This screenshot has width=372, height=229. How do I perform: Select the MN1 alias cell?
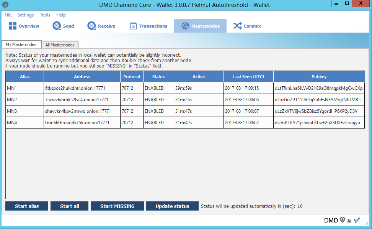click(x=24, y=88)
